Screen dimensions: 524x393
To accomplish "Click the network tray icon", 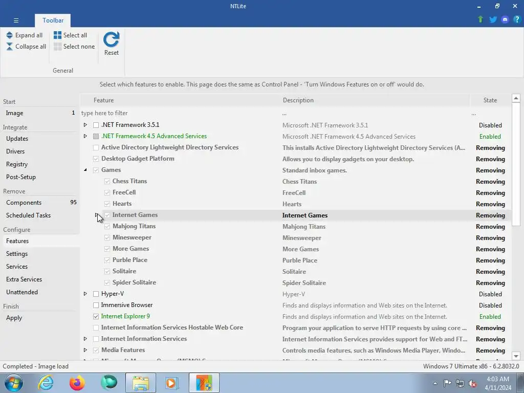I will tap(460, 383).
